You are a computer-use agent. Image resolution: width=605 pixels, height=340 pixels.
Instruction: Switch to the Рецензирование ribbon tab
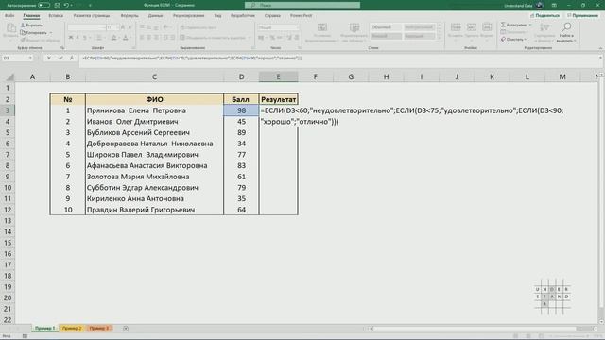[189, 16]
